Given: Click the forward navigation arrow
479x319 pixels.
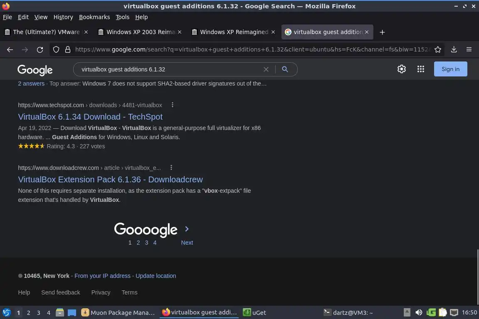Looking at the screenshot, I should coord(25,49).
